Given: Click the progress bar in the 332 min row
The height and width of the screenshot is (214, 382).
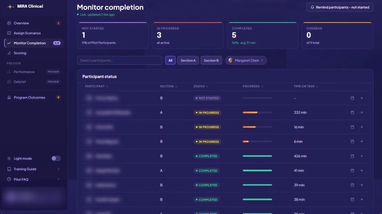Looking at the screenshot, I should pyautogui.click(x=257, y=112).
